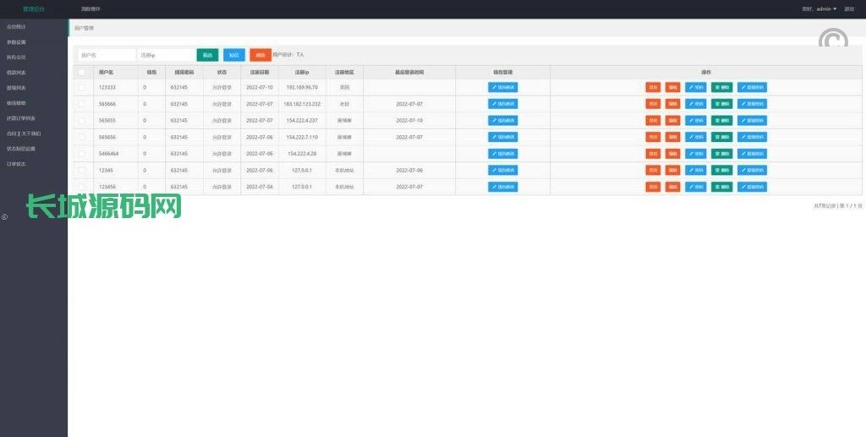Click the circular icon at sidebar bottom
Screen dimensions: 866x437
[x=4, y=217]
